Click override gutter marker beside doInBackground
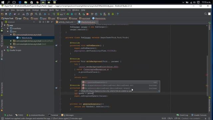This screenshot has height=120, width=213. click(x=56, y=61)
